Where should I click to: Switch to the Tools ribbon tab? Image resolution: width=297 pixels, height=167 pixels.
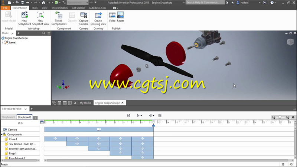pos(35,8)
